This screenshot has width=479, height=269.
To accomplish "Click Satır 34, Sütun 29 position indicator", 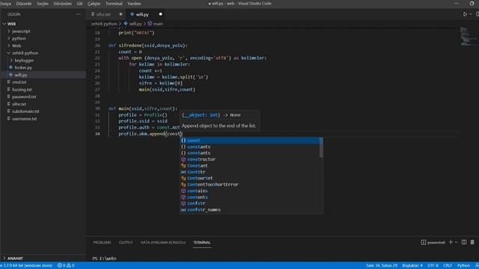I will pos(382,266).
